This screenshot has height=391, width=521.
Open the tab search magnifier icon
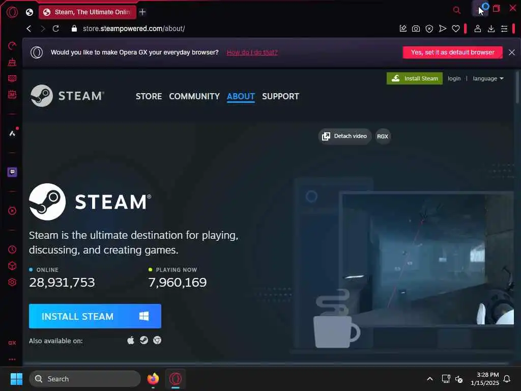[457, 10]
